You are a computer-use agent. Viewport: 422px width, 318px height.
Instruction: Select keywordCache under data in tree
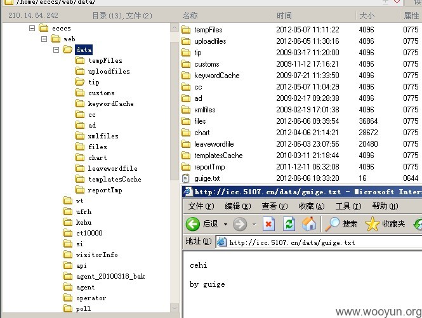(x=110, y=103)
